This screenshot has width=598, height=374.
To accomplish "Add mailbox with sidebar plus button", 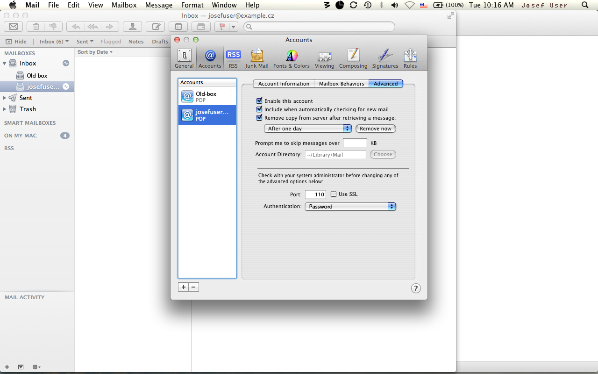I will pos(7,367).
